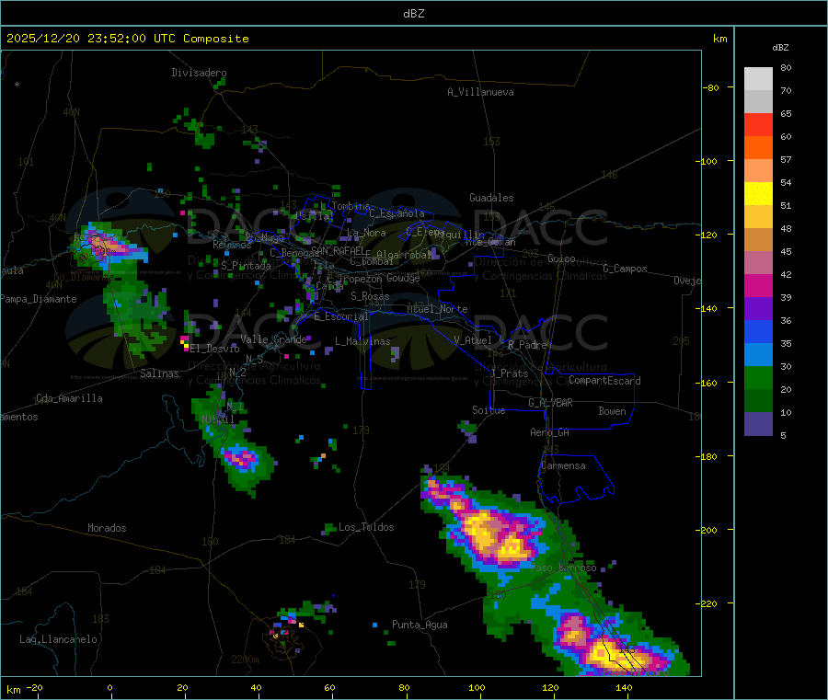Select the orange 60 dBZ legend swatch
The height and width of the screenshot is (700, 828).
coord(758,148)
